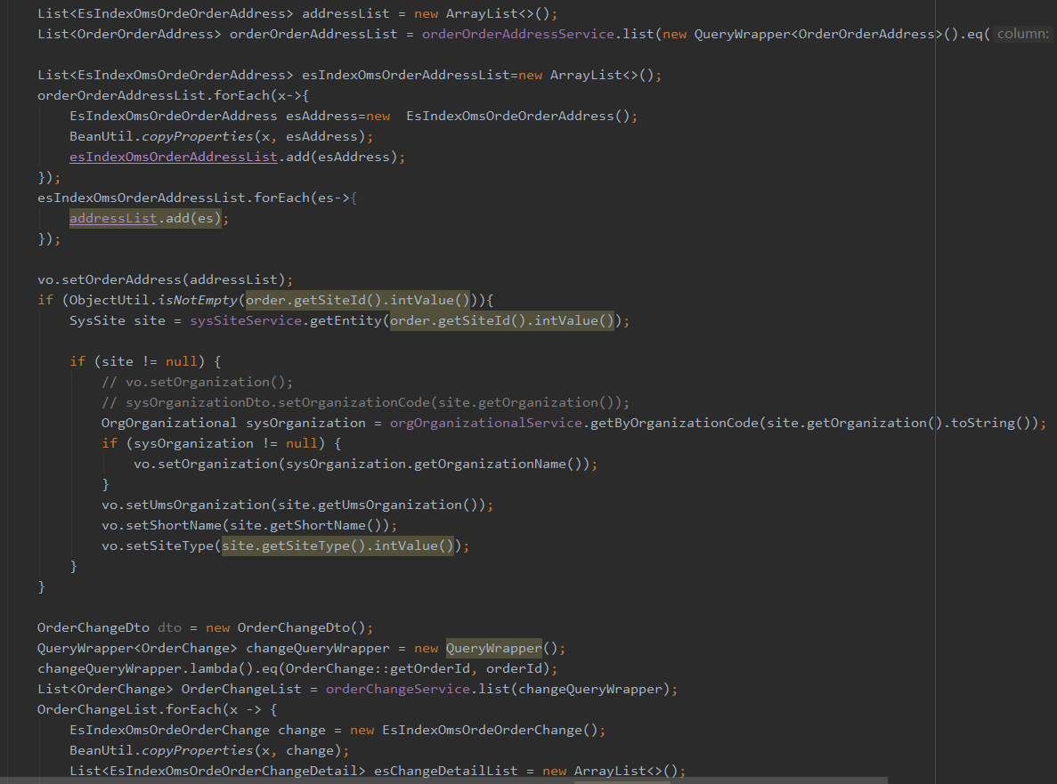The height and width of the screenshot is (784, 1057).
Task: Click the "SysSite" type name
Action: click(97, 320)
